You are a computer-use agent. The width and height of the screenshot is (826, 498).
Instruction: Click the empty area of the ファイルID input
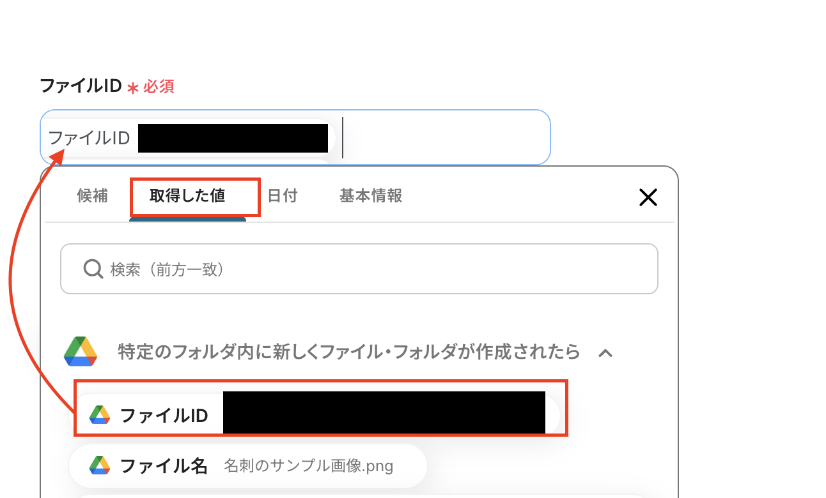pos(444,137)
